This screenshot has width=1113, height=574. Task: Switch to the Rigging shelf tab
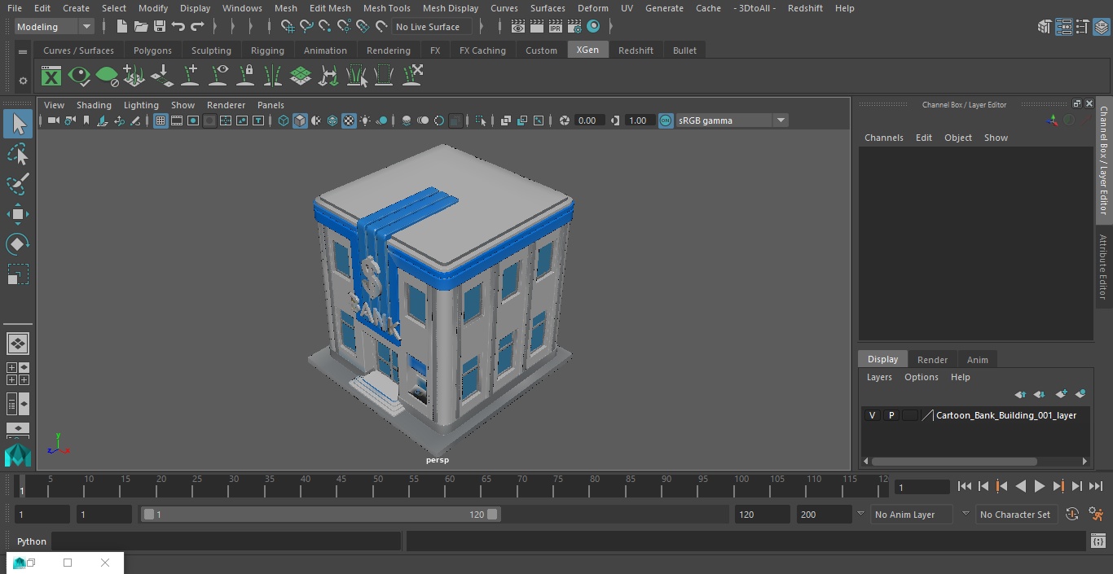click(x=267, y=50)
